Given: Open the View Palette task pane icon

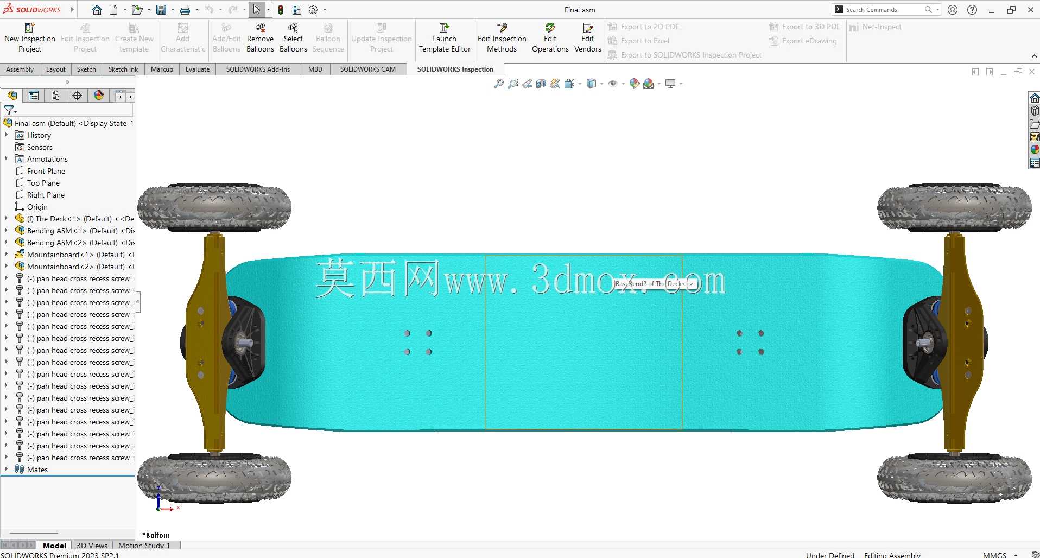Looking at the screenshot, I should 1035,137.
